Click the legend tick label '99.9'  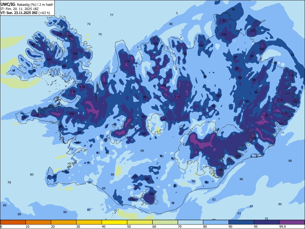[282, 227]
